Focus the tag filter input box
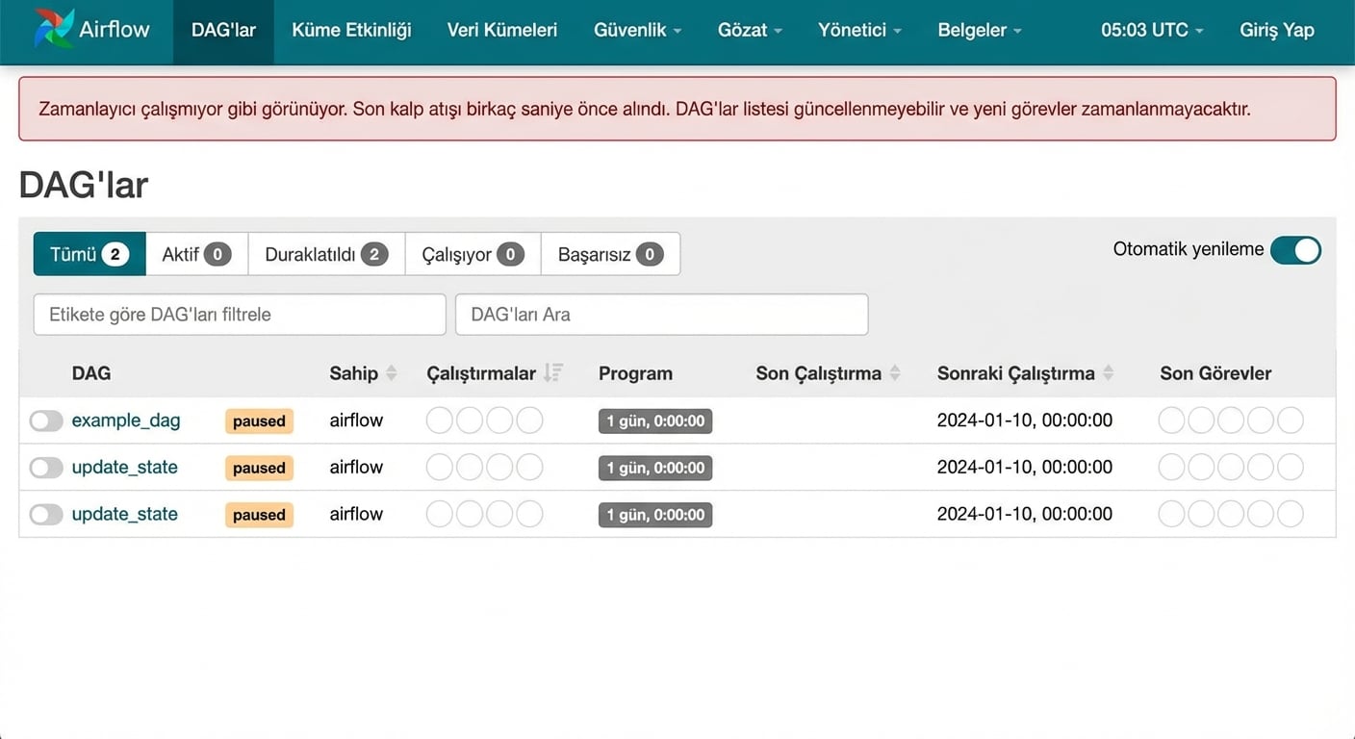Viewport: 1355px width, 739px height. click(x=240, y=315)
